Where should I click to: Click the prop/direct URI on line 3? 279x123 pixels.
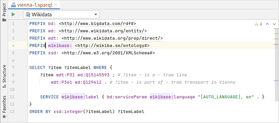point(112,38)
